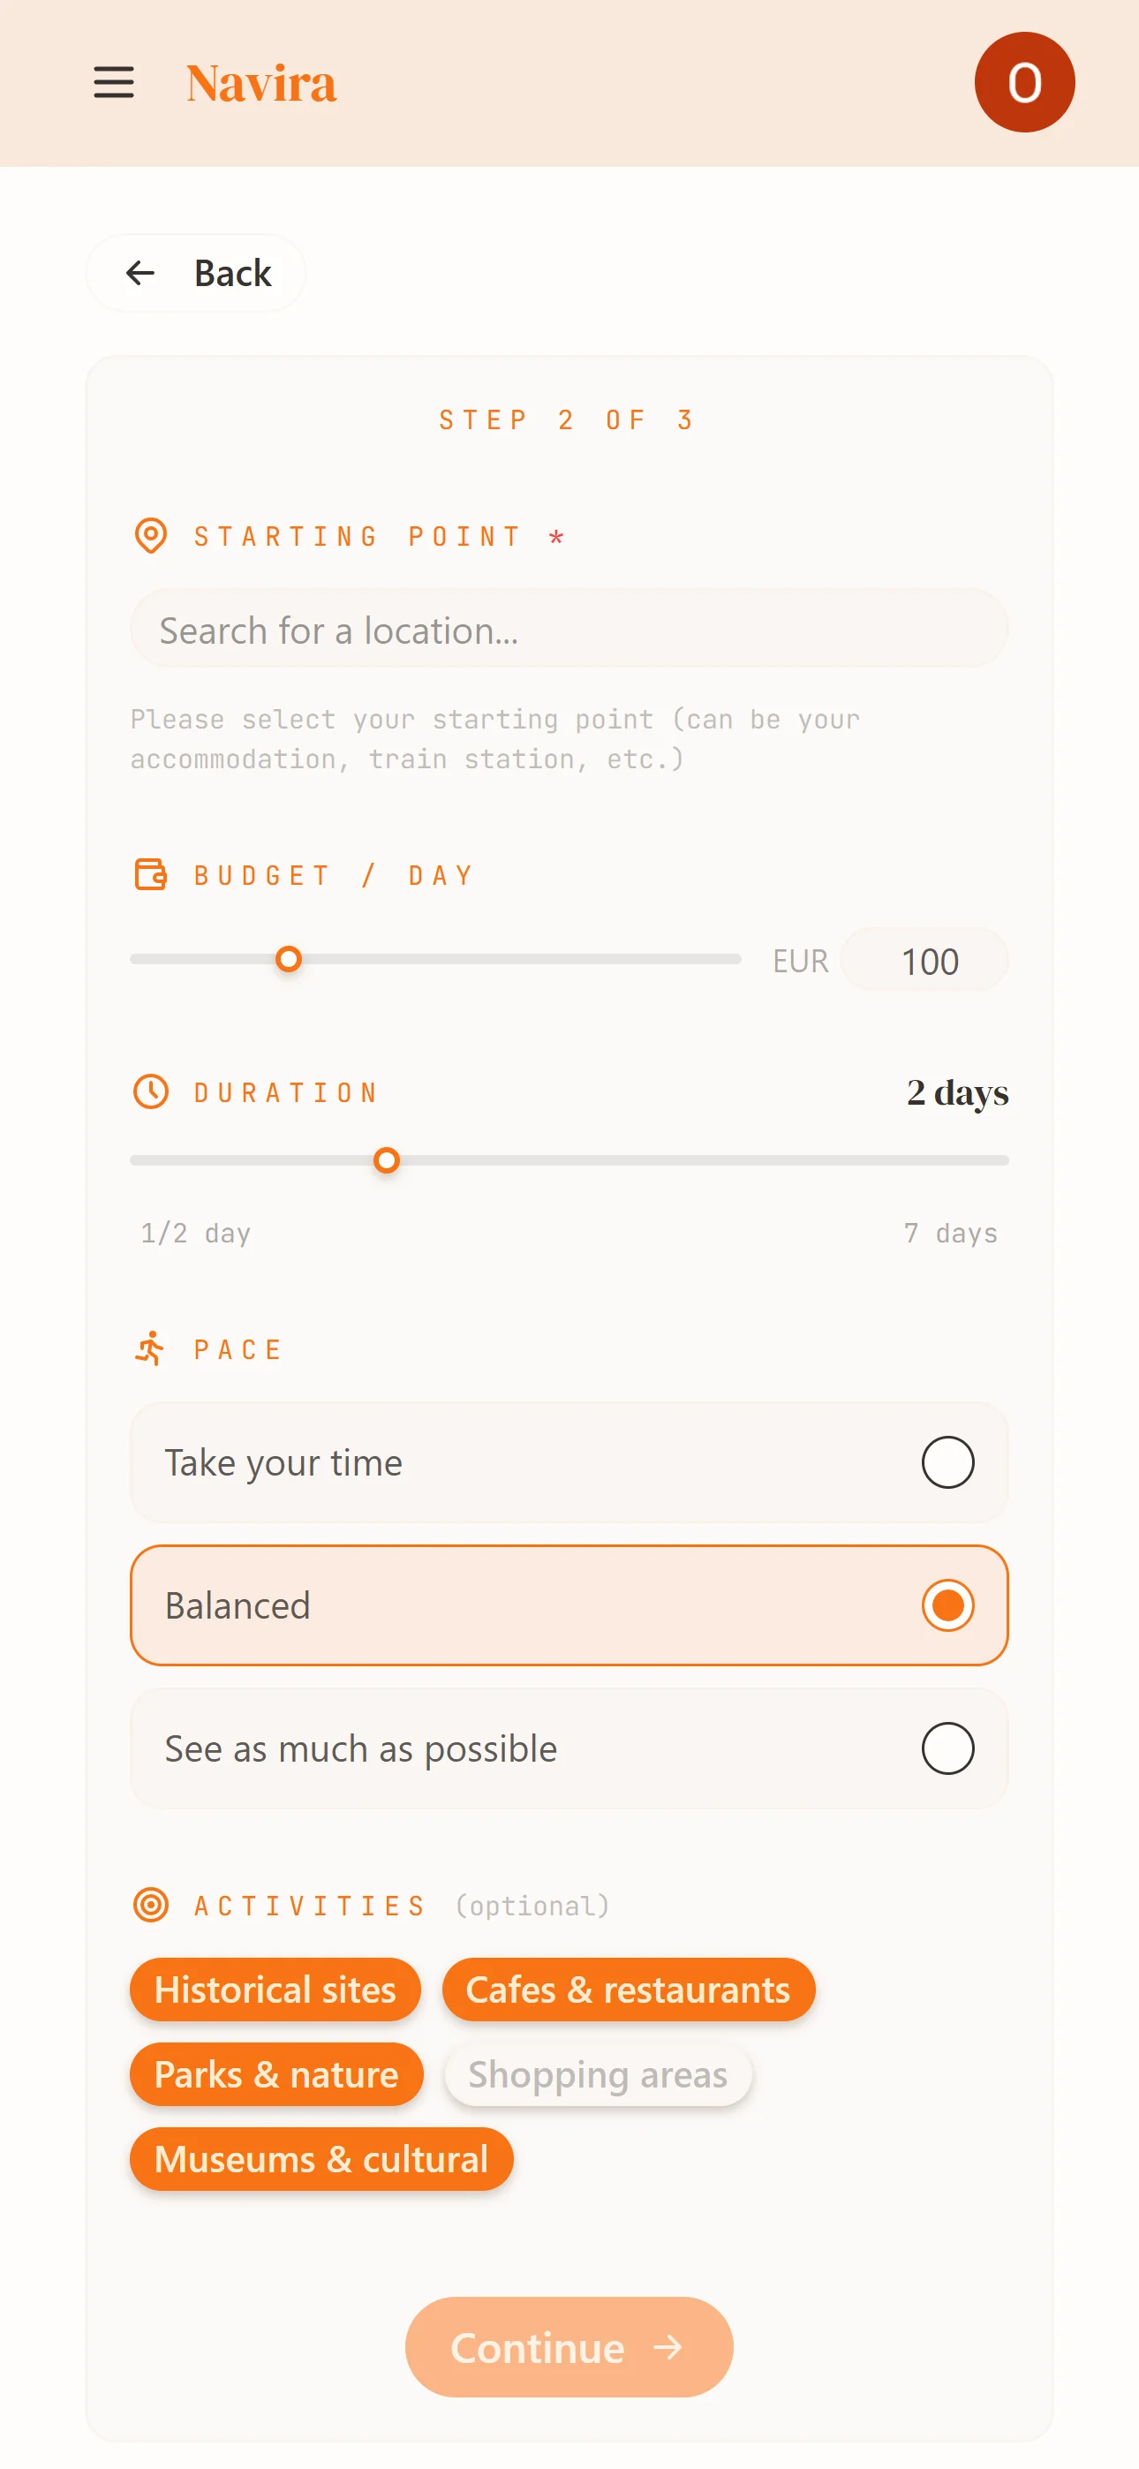Click the Starting Point location pin icon
The width and height of the screenshot is (1139, 2469).
click(x=150, y=536)
